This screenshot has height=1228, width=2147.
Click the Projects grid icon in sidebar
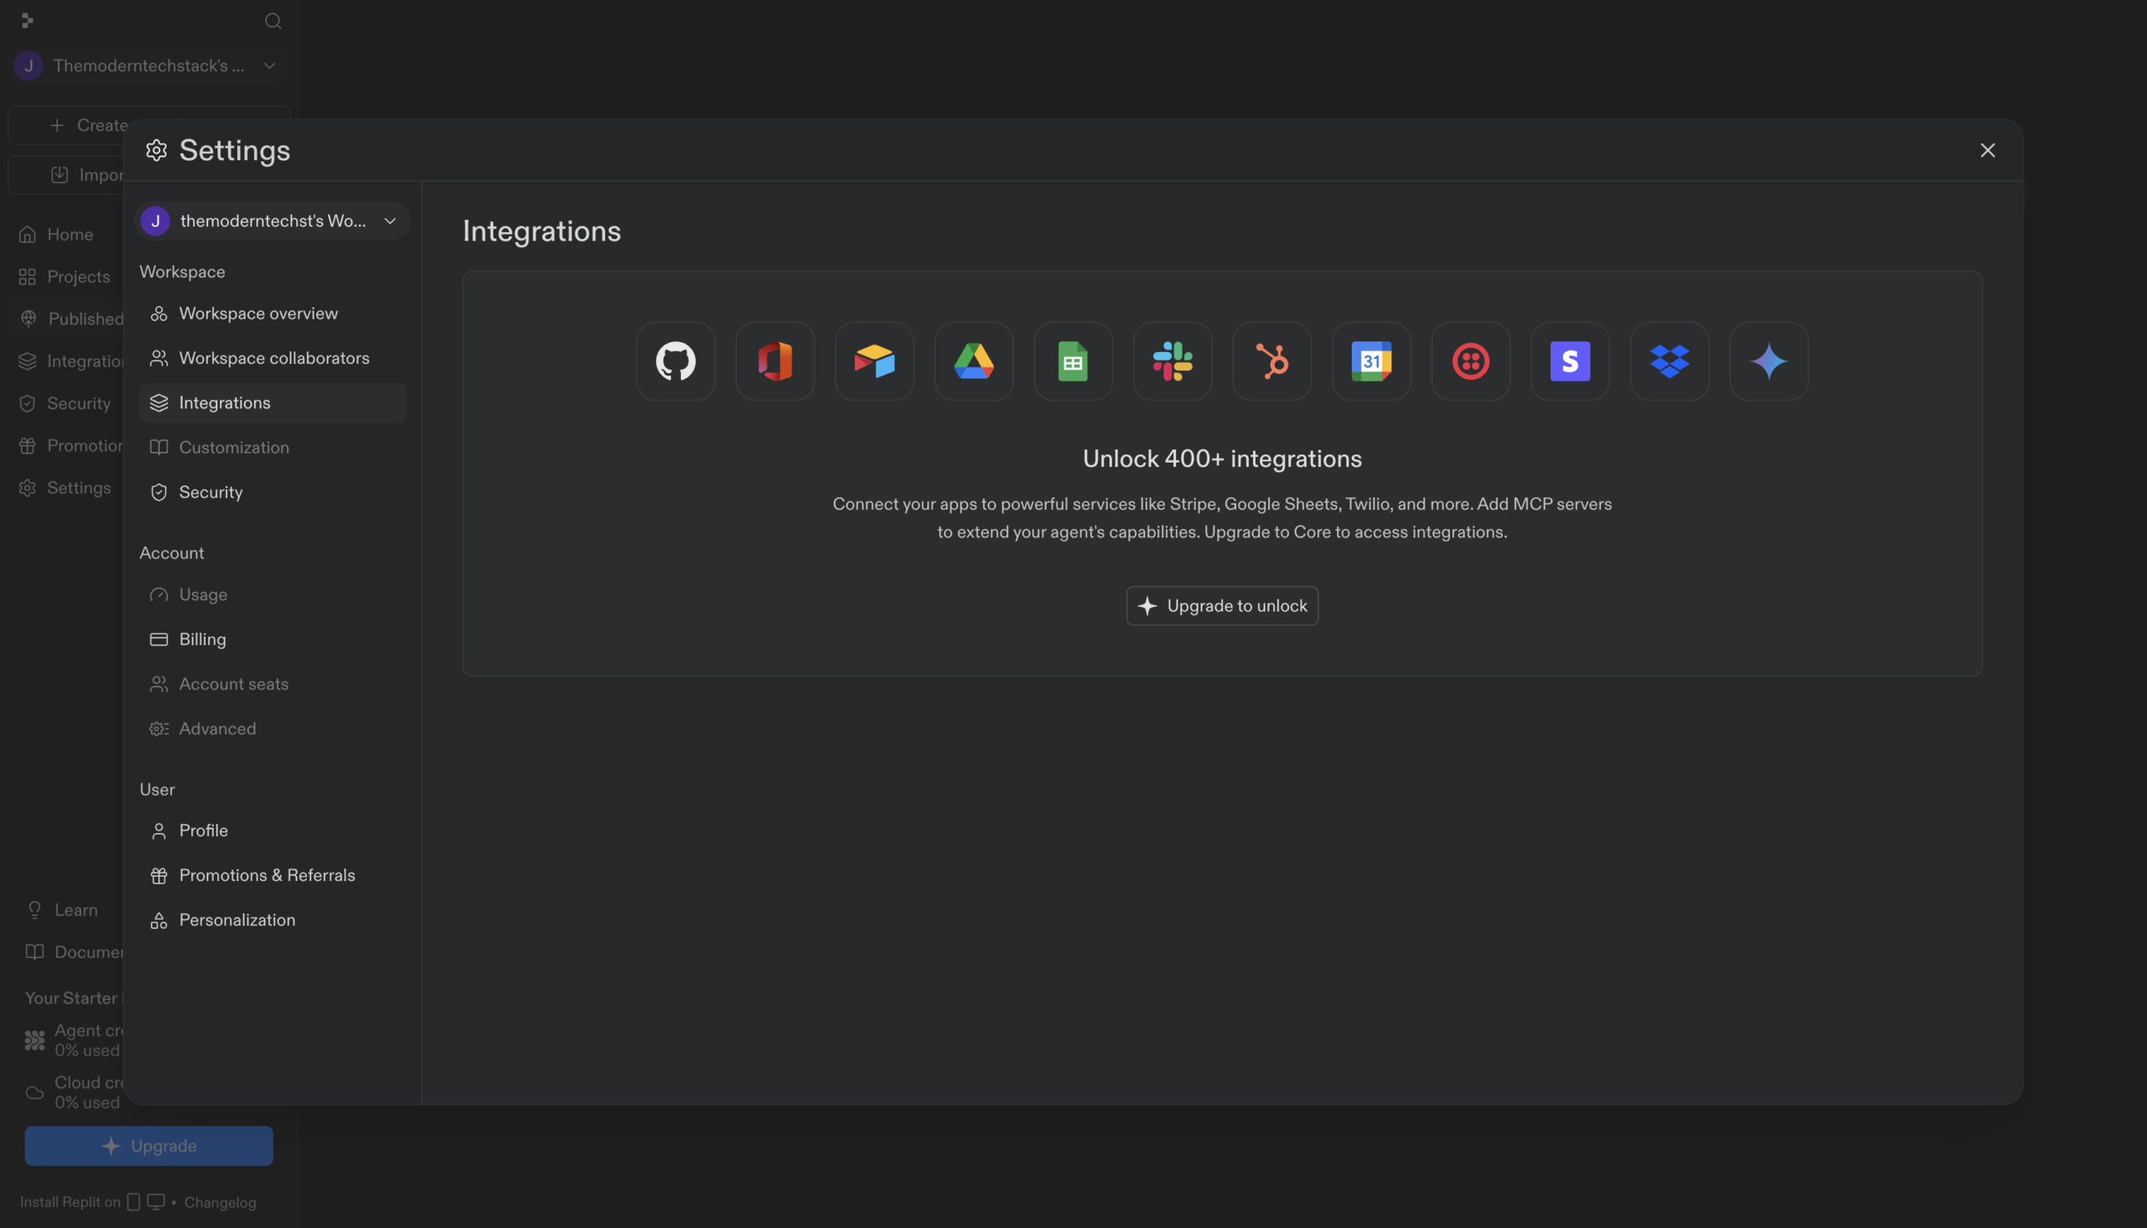click(28, 277)
